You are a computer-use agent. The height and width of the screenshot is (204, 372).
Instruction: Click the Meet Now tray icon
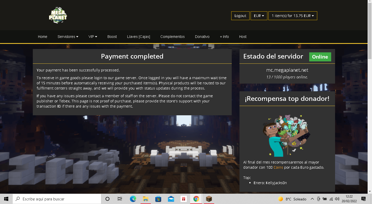tap(319, 199)
